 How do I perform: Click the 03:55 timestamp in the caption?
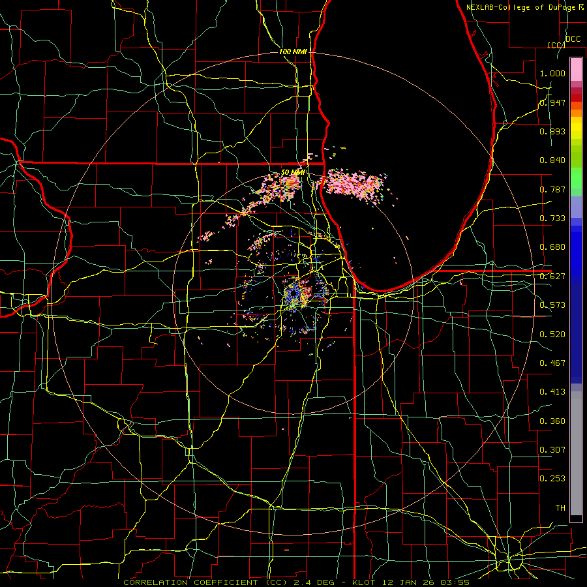click(x=455, y=582)
